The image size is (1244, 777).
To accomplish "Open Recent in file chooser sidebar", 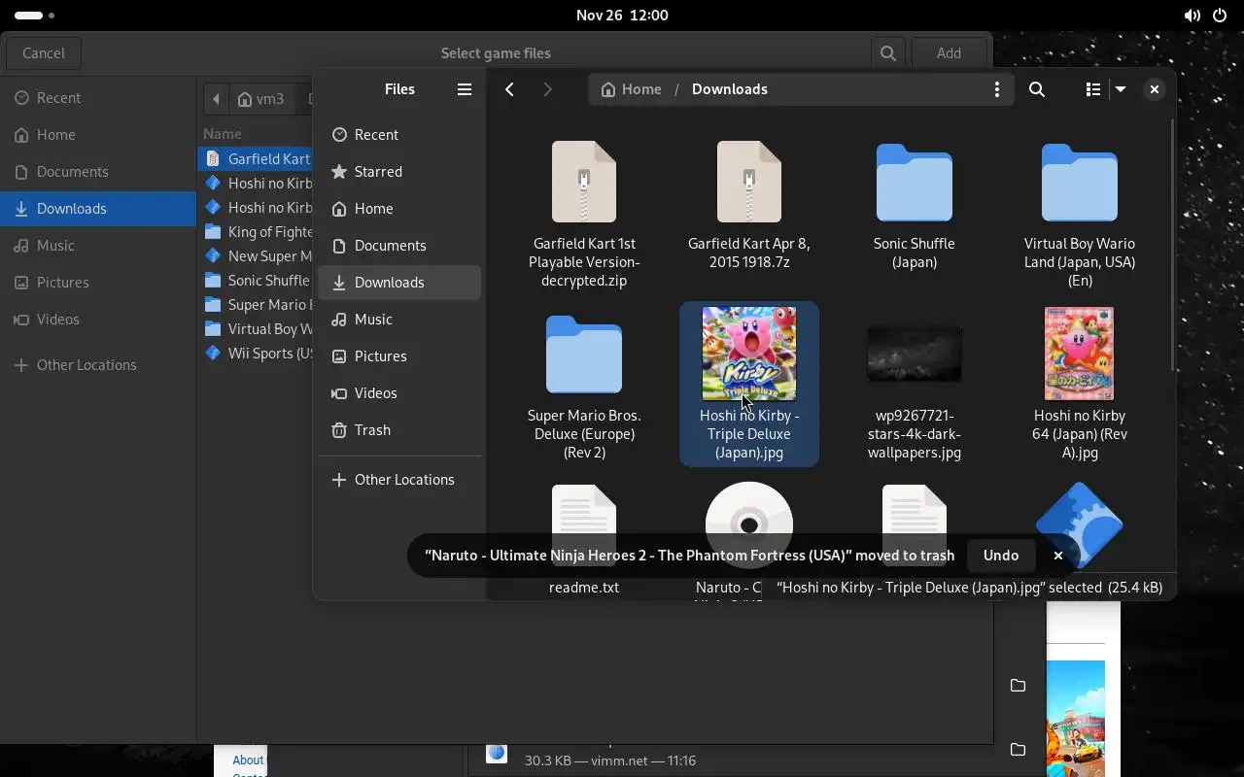I will [x=98, y=98].
